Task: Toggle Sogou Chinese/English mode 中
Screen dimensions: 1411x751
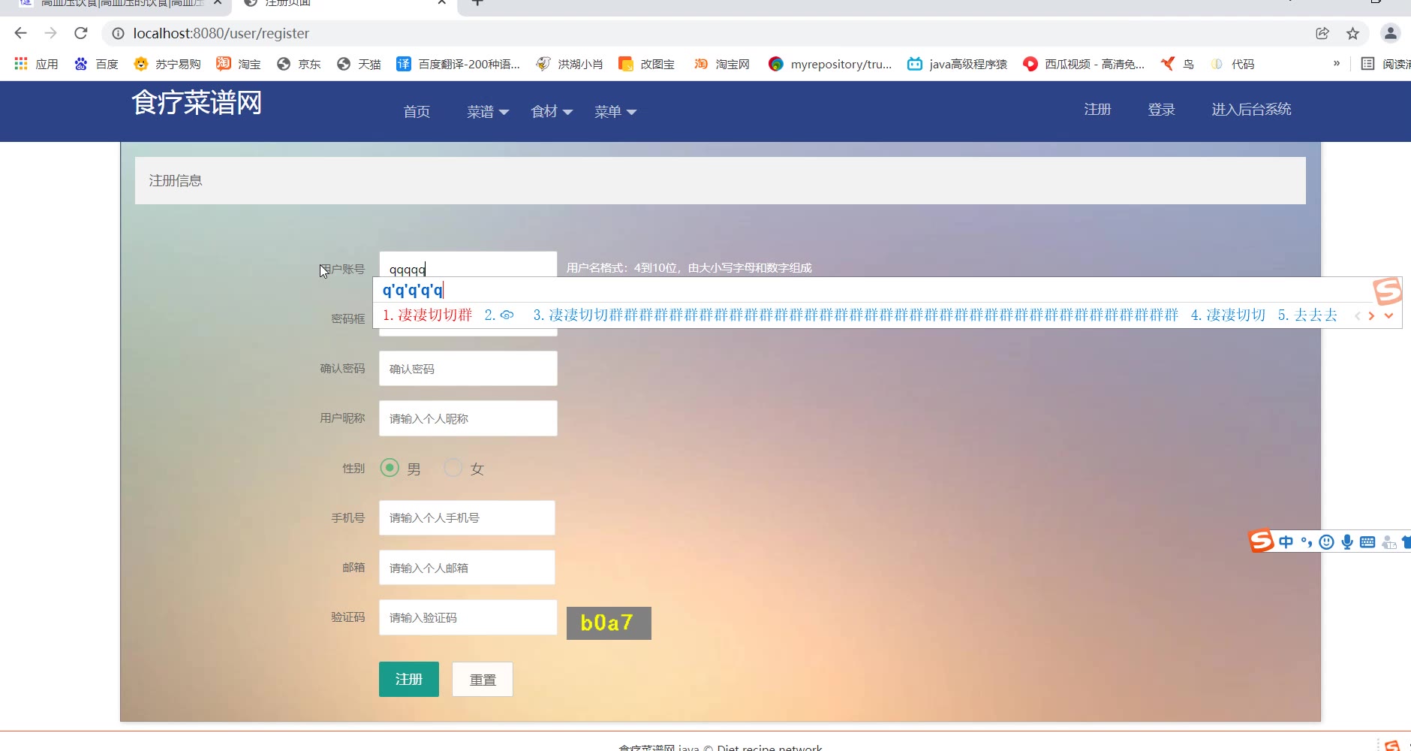Action: [1286, 542]
